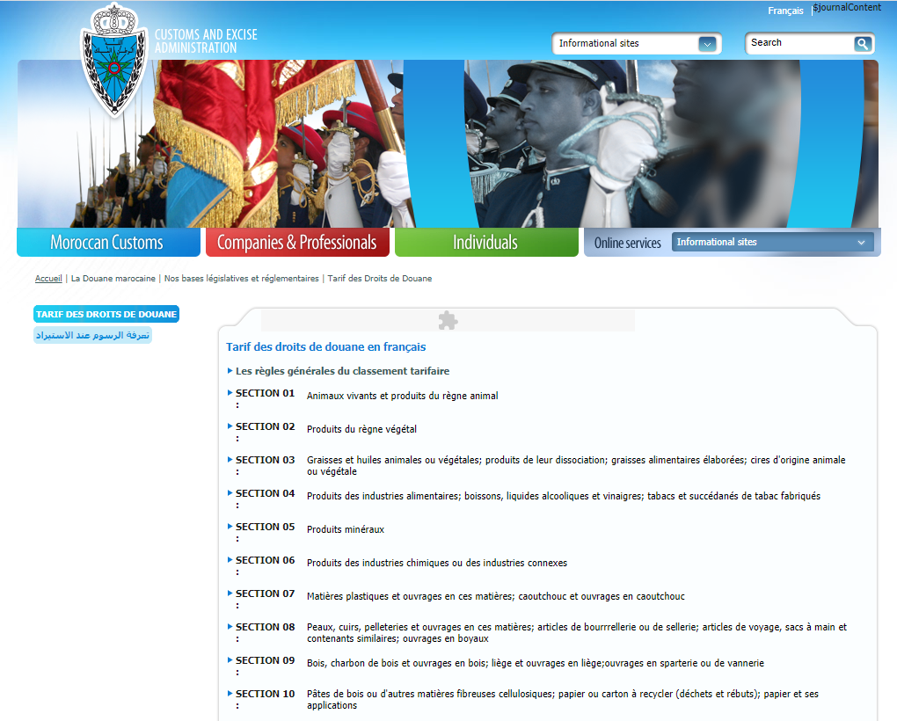Click the Customs and Excise Administration crest logo
897x721 pixels.
point(112,60)
